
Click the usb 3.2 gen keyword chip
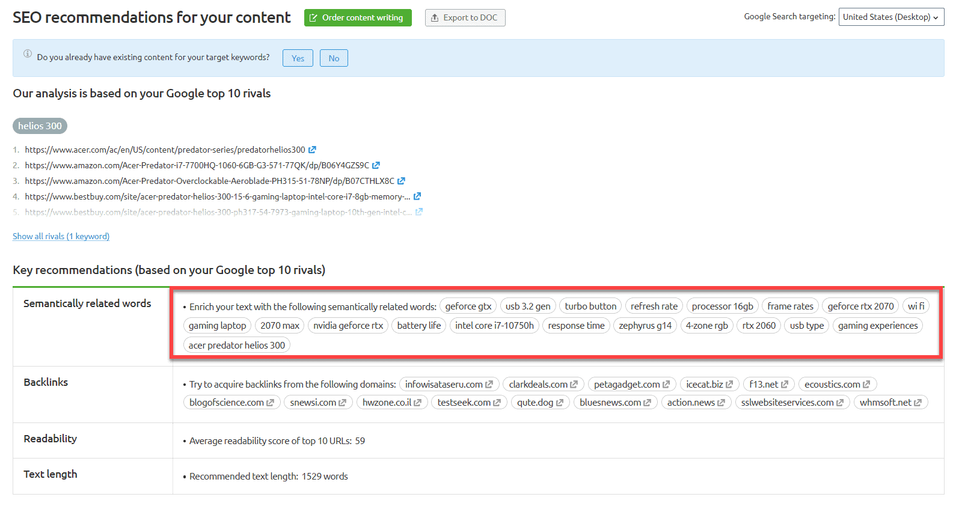(528, 306)
